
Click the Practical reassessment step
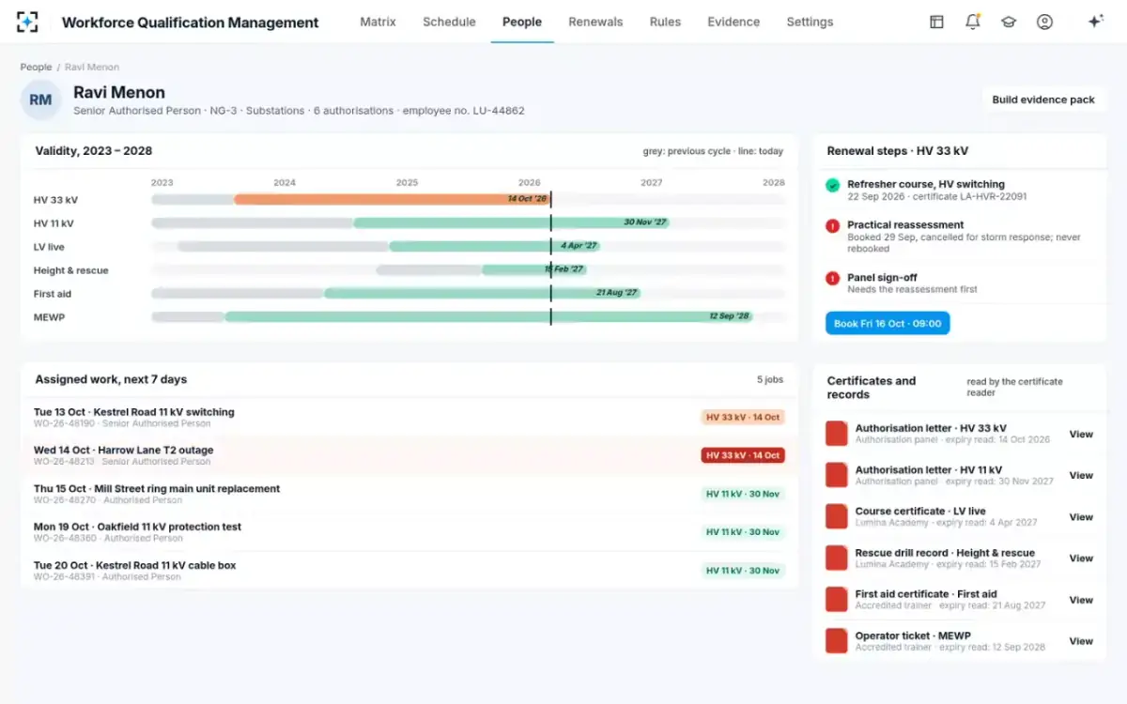959,237
